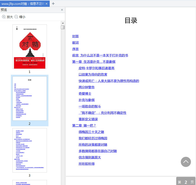Click the 目录 heading text
The height and width of the screenshot is (185, 196).
(131, 21)
